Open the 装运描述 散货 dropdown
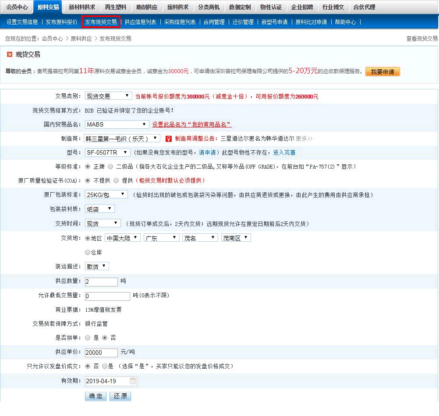The image size is (439, 416). coord(97,266)
